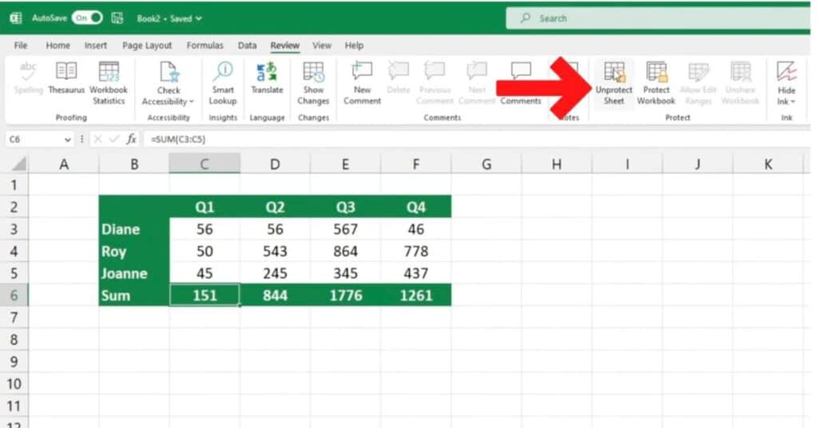Toggle the AutoSave switch

[88, 18]
